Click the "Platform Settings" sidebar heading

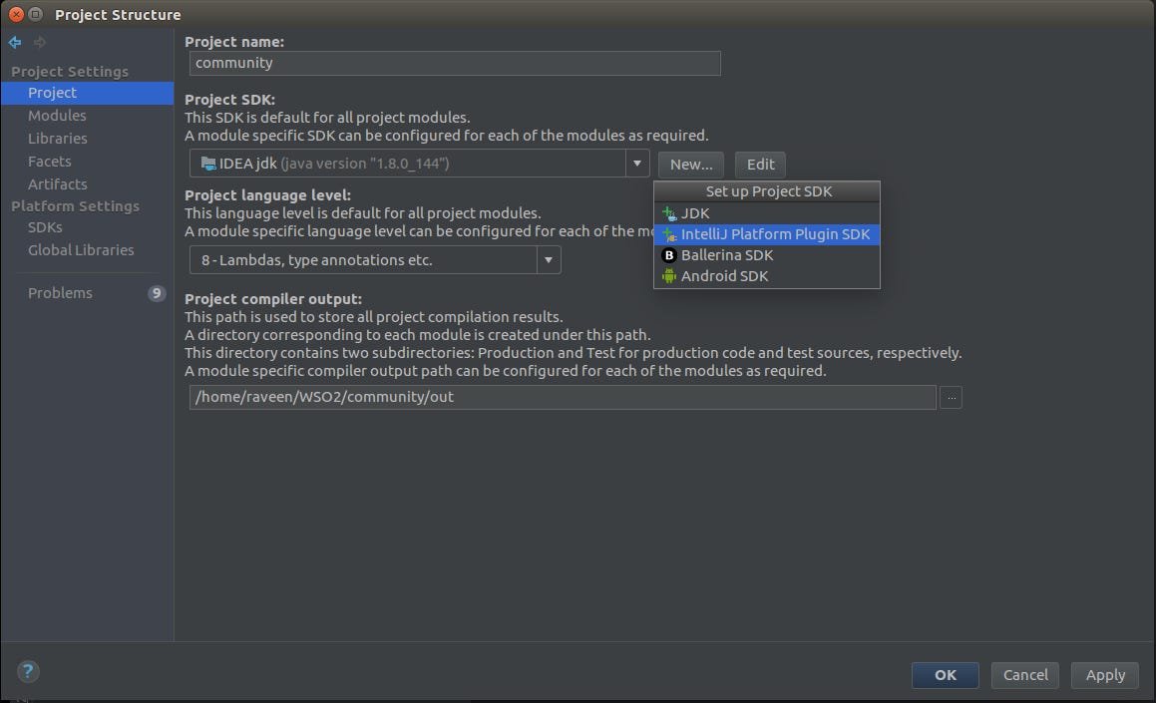tap(75, 206)
